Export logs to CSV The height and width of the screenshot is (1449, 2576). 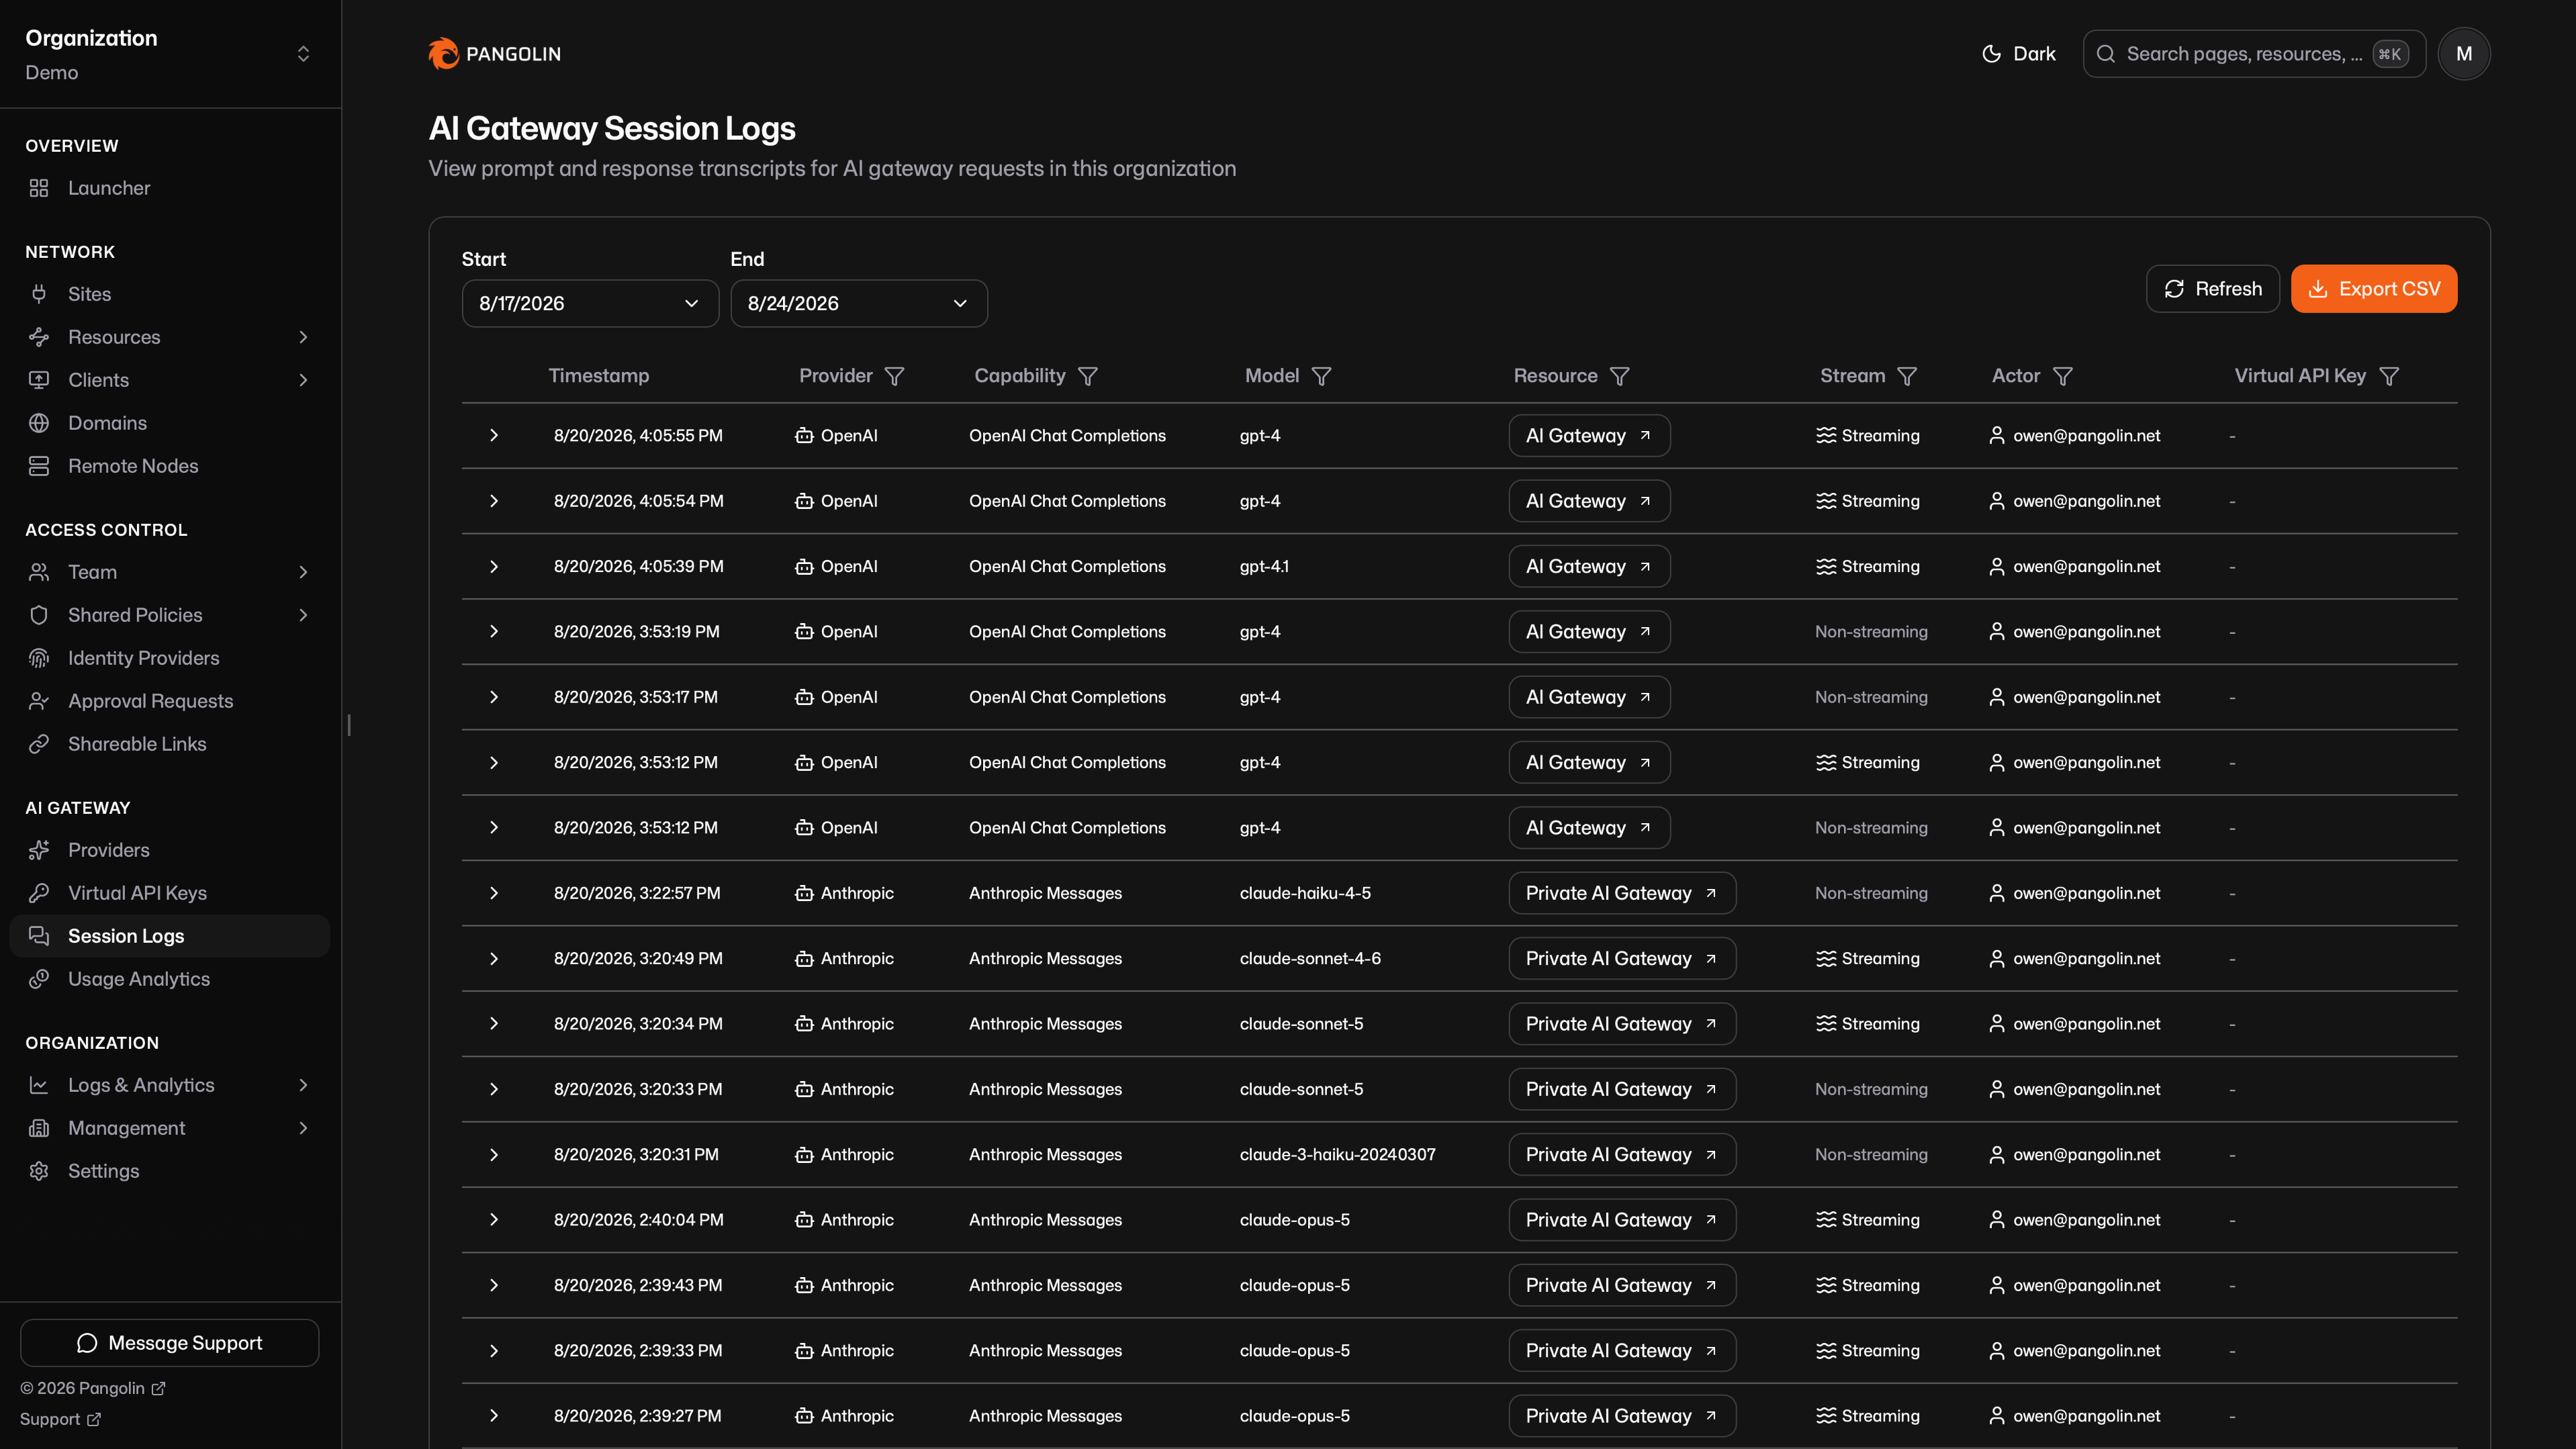pyautogui.click(x=2373, y=289)
